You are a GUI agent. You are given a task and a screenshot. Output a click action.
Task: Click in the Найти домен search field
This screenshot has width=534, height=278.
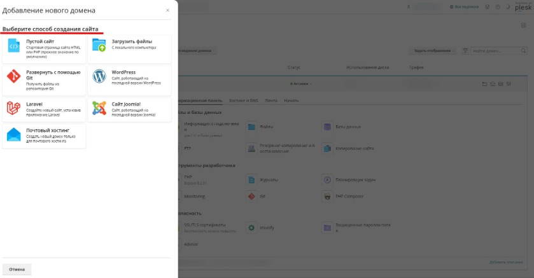[496, 51]
